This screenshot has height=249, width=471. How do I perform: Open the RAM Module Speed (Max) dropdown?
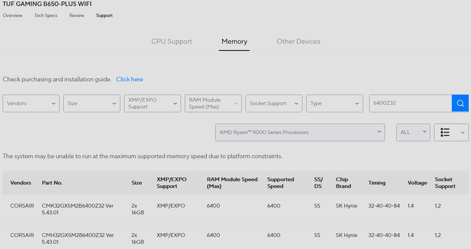[213, 103]
